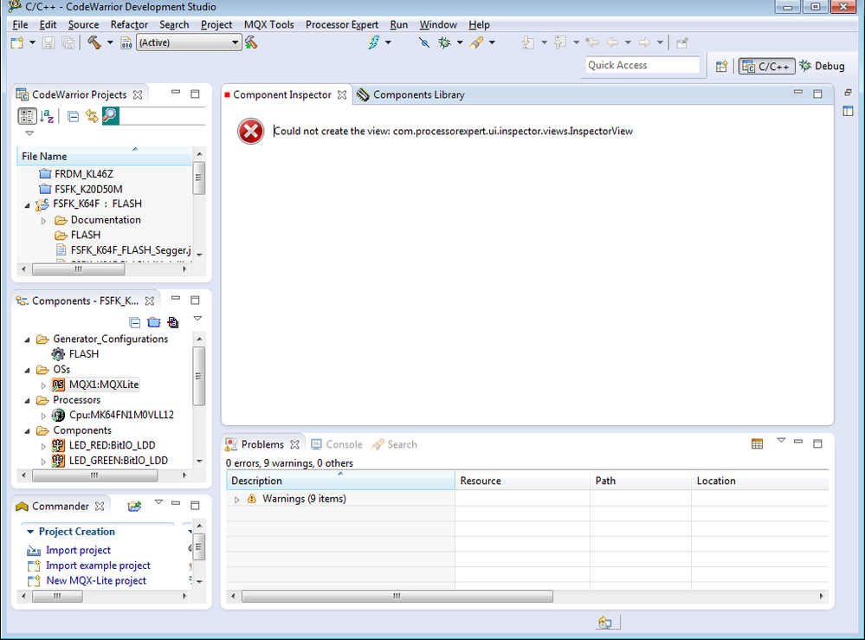Image resolution: width=865 pixels, height=640 pixels.
Task: Click the status bar icon at bottom
Action: [x=605, y=623]
